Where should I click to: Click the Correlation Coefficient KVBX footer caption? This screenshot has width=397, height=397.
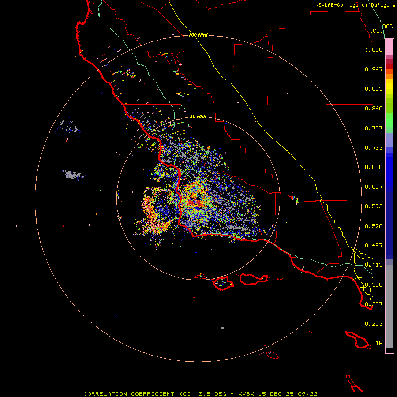(x=200, y=394)
